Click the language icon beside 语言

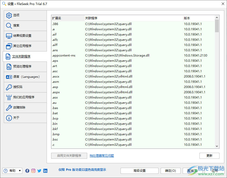click(x=9, y=77)
